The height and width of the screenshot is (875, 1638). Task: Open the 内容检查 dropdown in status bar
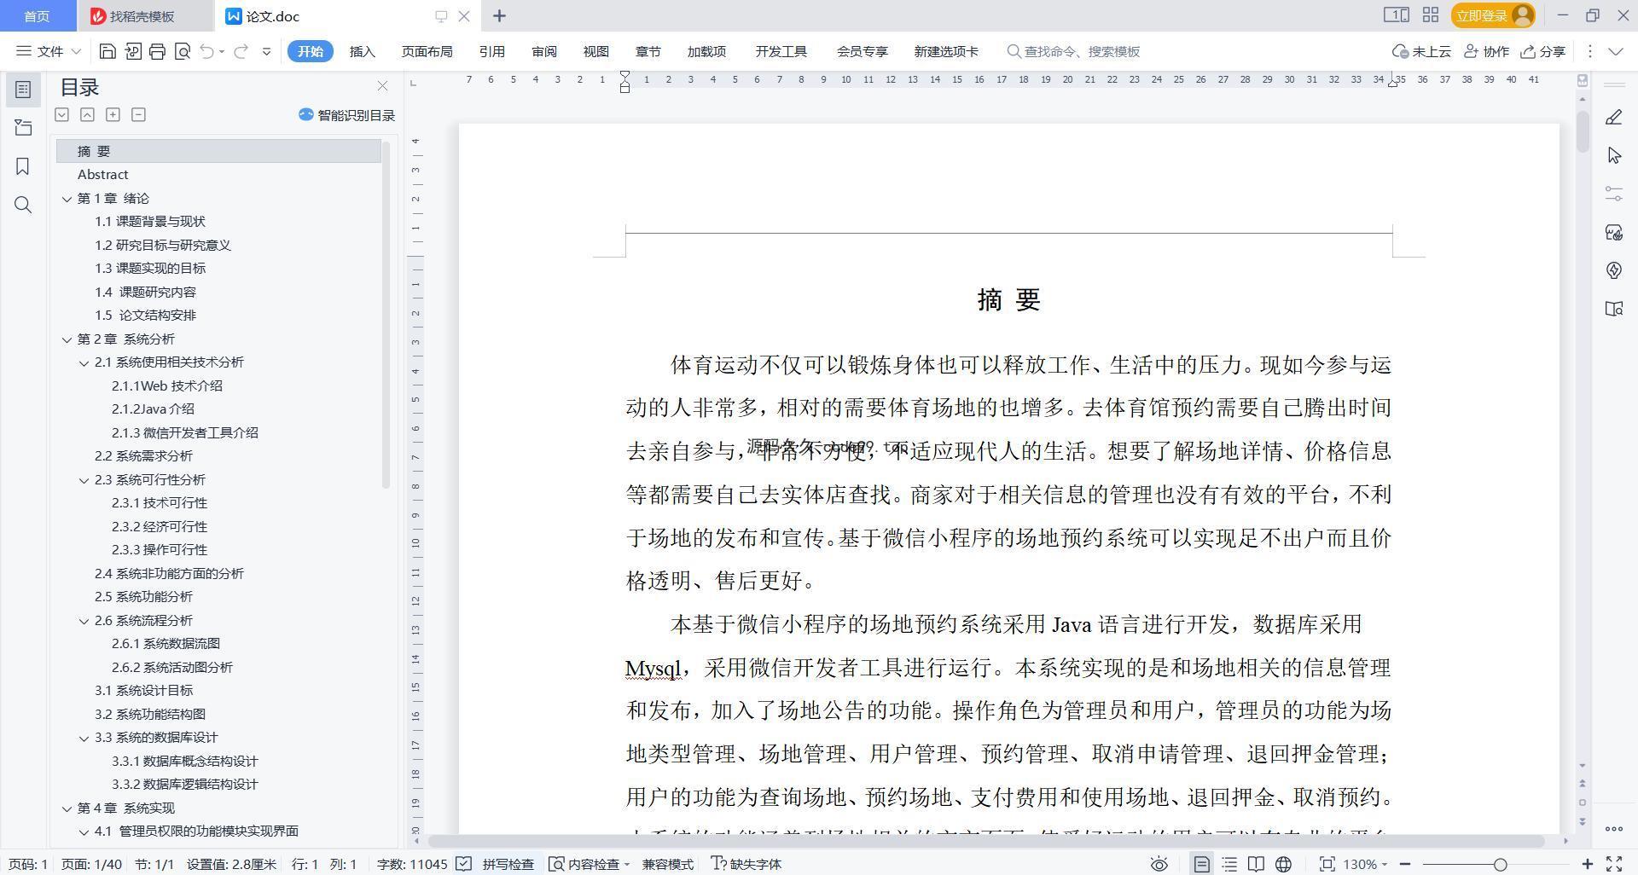[x=590, y=864]
